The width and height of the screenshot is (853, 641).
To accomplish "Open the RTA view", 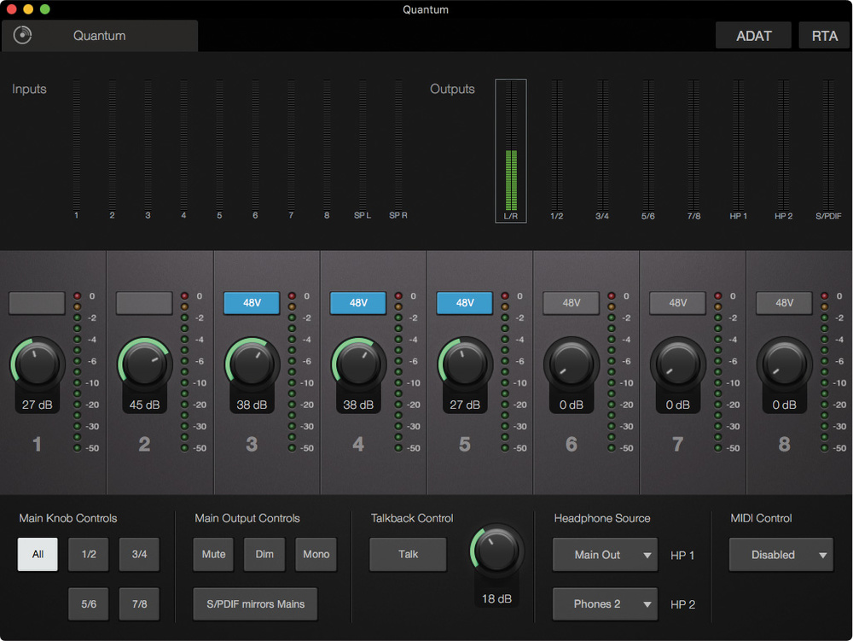I will coord(824,36).
